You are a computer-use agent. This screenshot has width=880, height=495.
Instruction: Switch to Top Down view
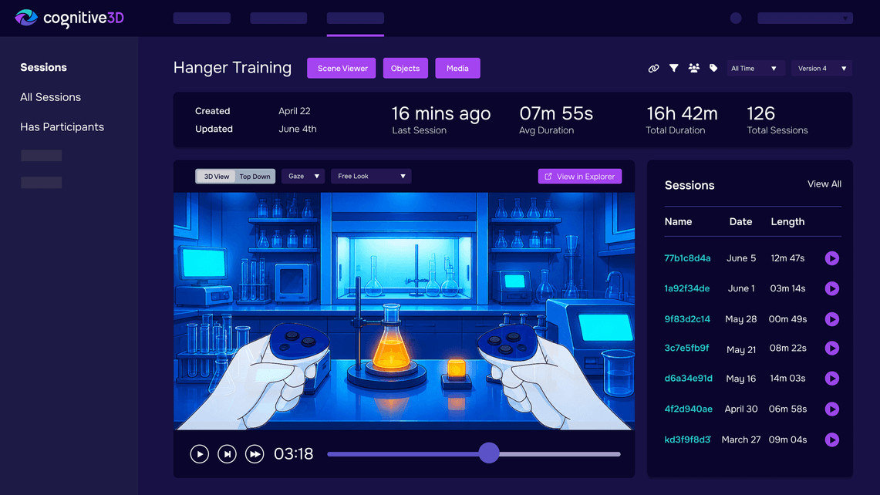click(x=255, y=177)
